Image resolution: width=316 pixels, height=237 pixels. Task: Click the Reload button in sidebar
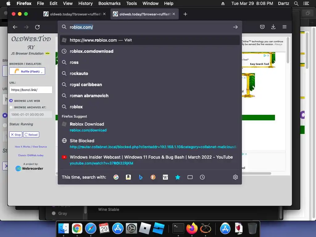pos(31,135)
